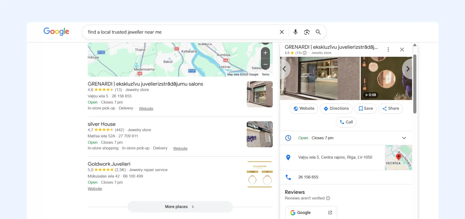Open Goldwork Juvelieri rings thumbnail
This screenshot has height=219, width=465.
pos(260,174)
